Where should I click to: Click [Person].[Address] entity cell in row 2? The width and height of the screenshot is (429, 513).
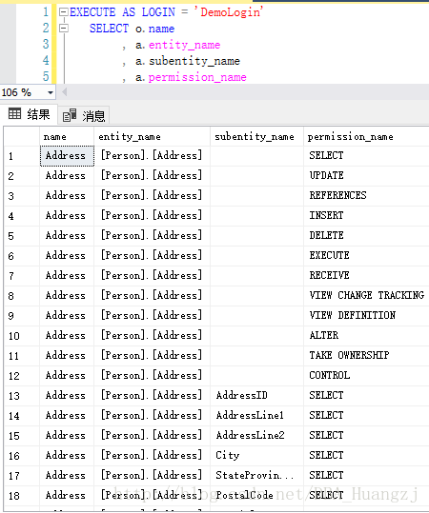point(153,176)
